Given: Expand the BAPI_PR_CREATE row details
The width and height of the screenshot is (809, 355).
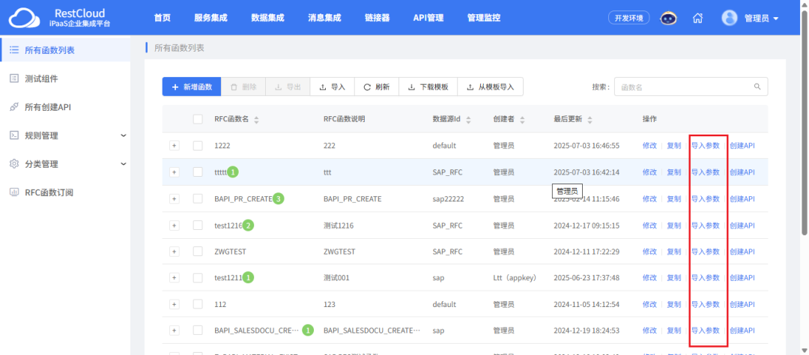Looking at the screenshot, I should (175, 198).
